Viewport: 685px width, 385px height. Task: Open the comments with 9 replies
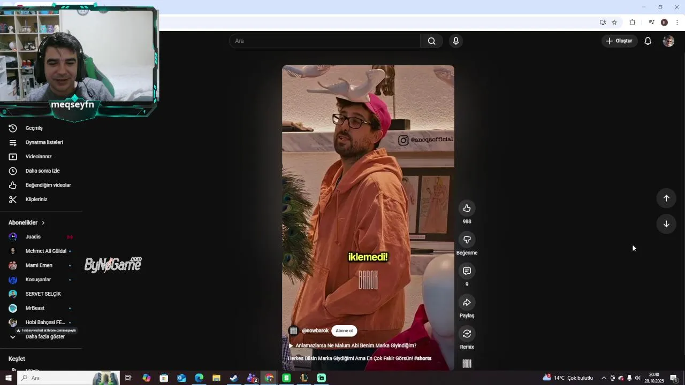[x=467, y=271]
